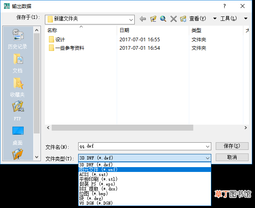This screenshot has width=255, height=208.
Task: Click the 一些参考资料 folder icon
Action: (x=51, y=48)
